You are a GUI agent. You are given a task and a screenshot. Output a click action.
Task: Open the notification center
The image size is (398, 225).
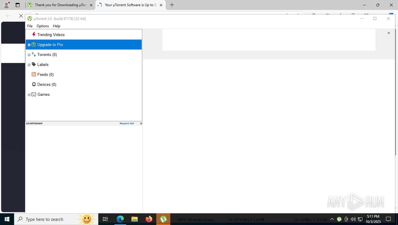coord(388,219)
